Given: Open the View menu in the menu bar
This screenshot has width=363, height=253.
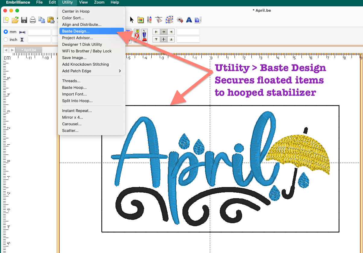Looking at the screenshot, I should (x=84, y=2).
